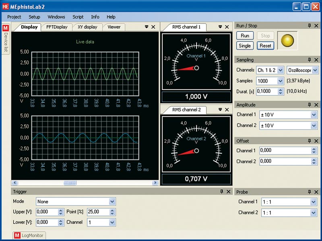Open the Project menu
The height and width of the screenshot is (241, 322).
(x=14, y=17)
